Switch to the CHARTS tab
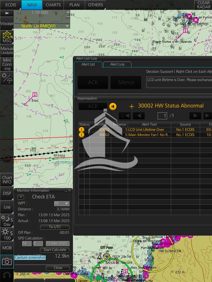 point(53,5)
